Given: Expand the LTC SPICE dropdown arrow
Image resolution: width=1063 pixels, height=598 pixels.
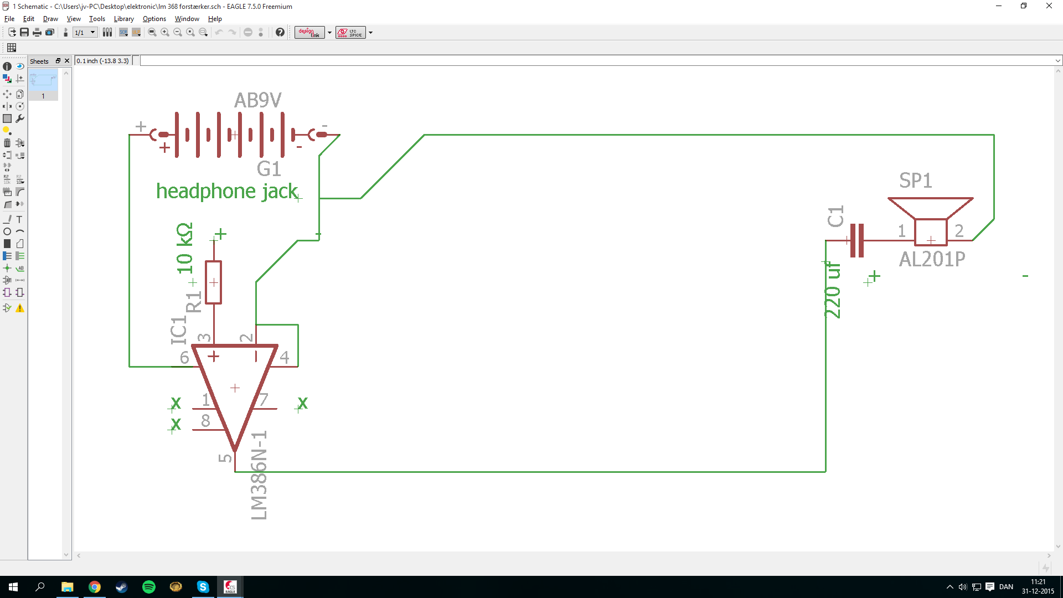Looking at the screenshot, I should click(371, 32).
